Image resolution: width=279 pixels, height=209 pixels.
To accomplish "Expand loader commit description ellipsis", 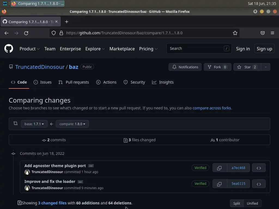I will (x=80, y=182).
